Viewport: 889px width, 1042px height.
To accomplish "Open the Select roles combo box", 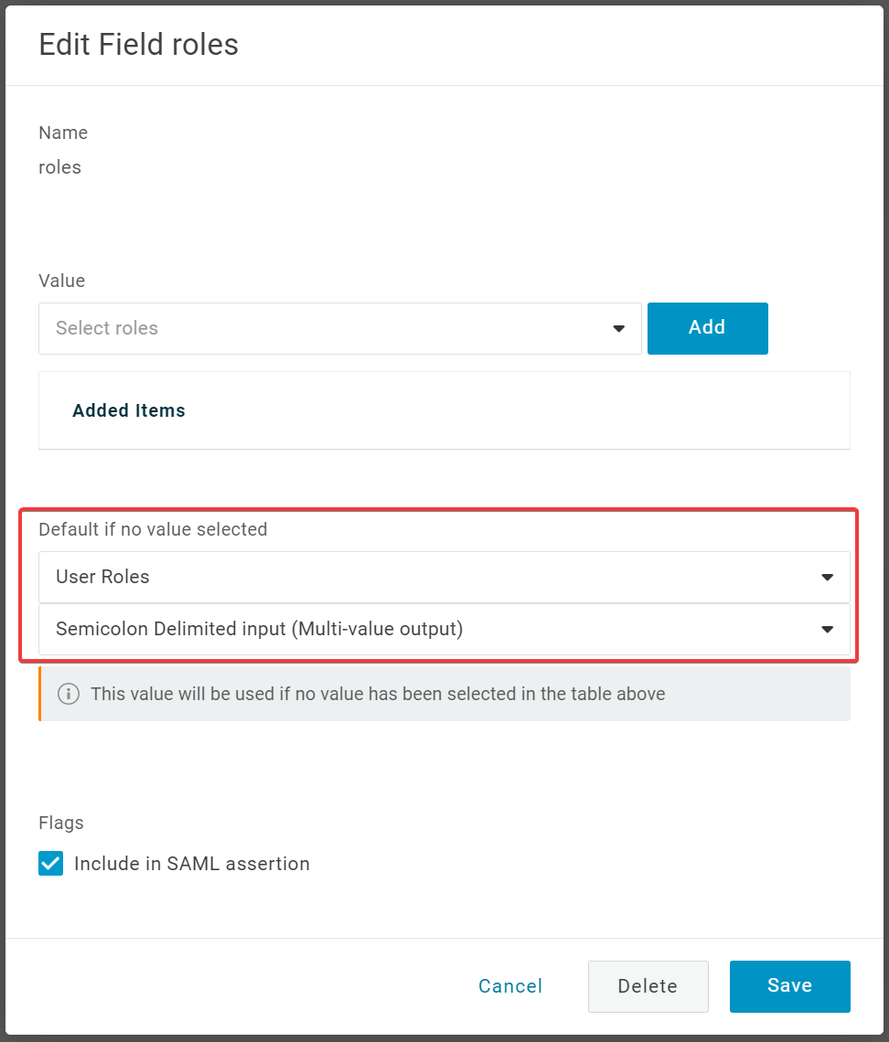I will tap(329, 329).
